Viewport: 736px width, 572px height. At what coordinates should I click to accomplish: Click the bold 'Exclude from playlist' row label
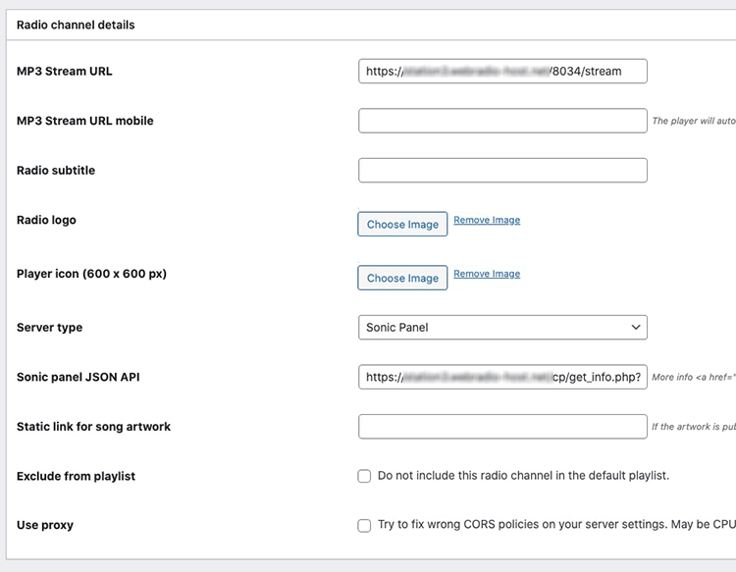coord(76,476)
